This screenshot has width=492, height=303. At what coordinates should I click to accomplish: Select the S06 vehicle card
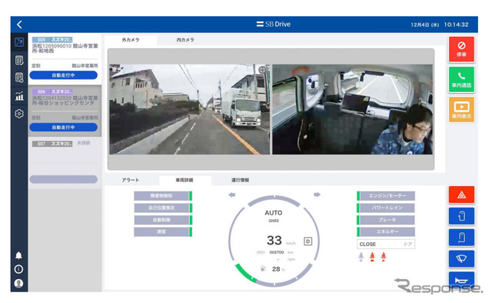tap(65, 111)
